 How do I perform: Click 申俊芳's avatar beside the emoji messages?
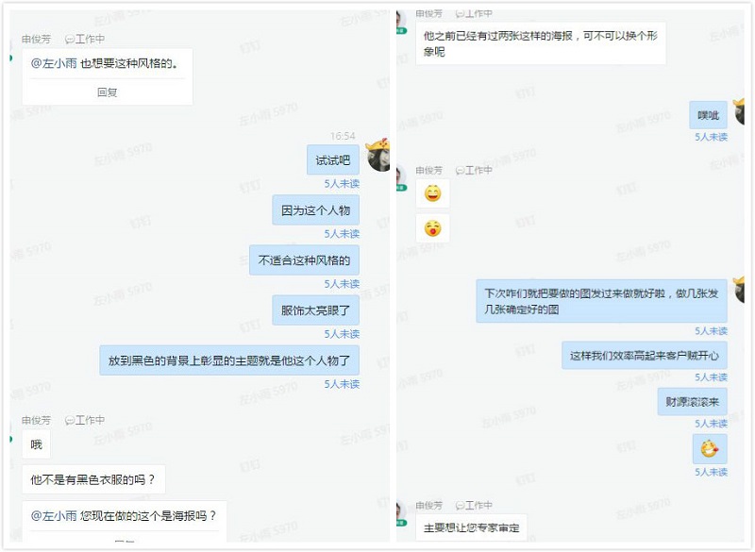400,177
